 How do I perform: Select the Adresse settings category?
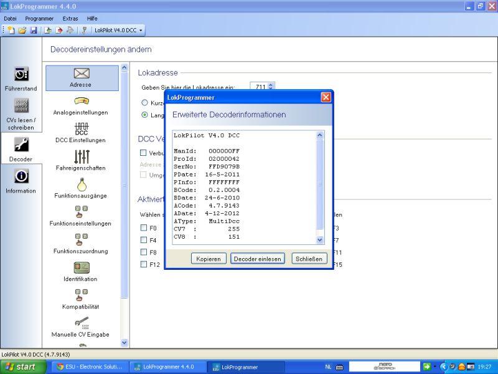[82, 78]
